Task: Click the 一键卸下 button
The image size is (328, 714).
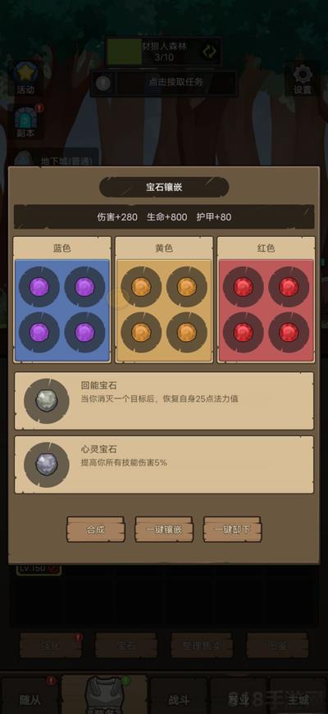Action: [232, 530]
